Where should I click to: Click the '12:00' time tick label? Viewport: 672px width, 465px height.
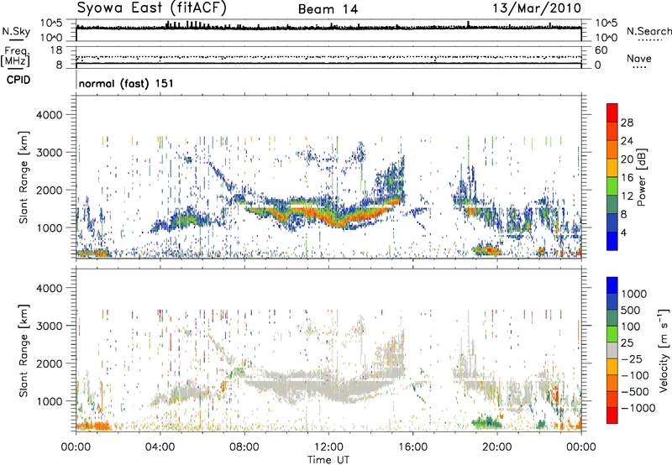[328, 447]
